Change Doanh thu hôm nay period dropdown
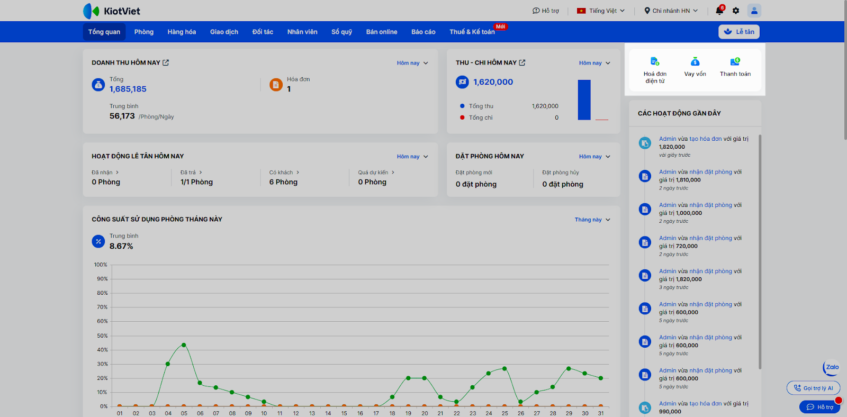This screenshot has width=847, height=417. tap(412, 63)
